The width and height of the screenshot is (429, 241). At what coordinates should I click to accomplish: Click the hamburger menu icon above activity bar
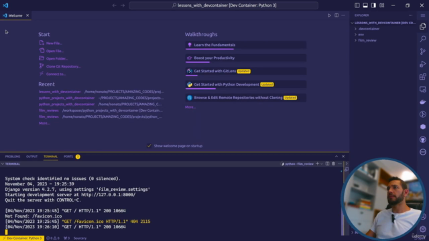coord(423,15)
